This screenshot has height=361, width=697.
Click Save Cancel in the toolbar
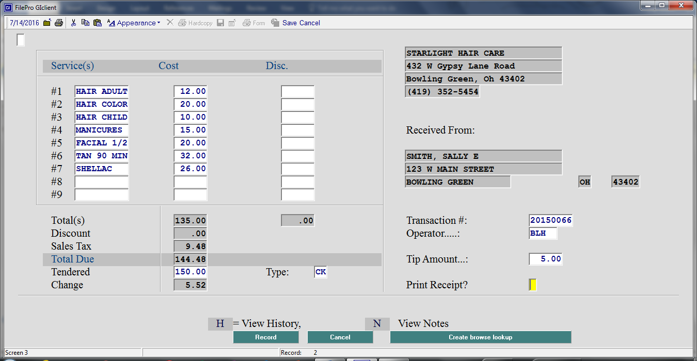coord(301,23)
